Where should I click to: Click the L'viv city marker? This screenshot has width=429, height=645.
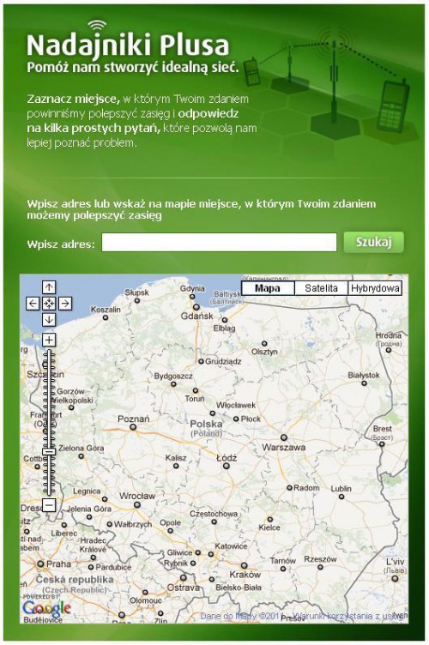(x=395, y=578)
